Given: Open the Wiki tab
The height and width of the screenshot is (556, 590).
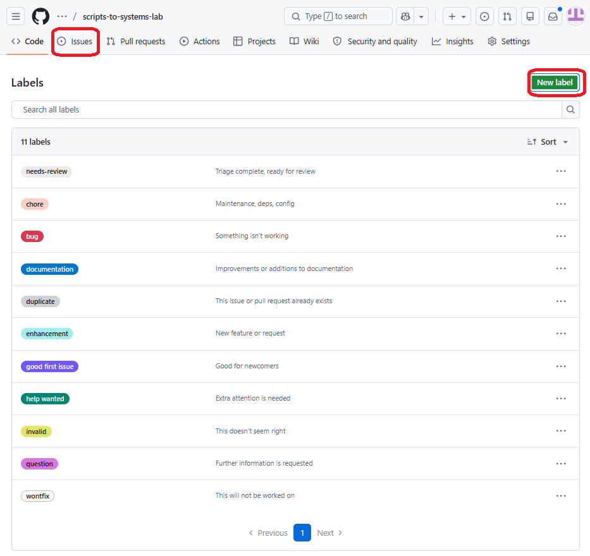Looking at the screenshot, I should [304, 41].
